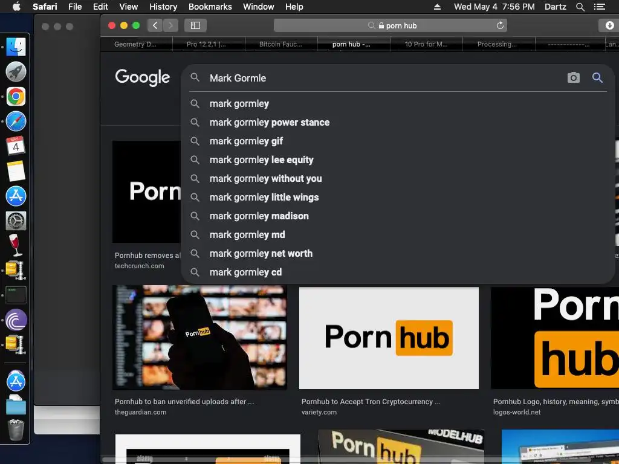Select suggestion "mark gormley little wings"

[398, 198]
